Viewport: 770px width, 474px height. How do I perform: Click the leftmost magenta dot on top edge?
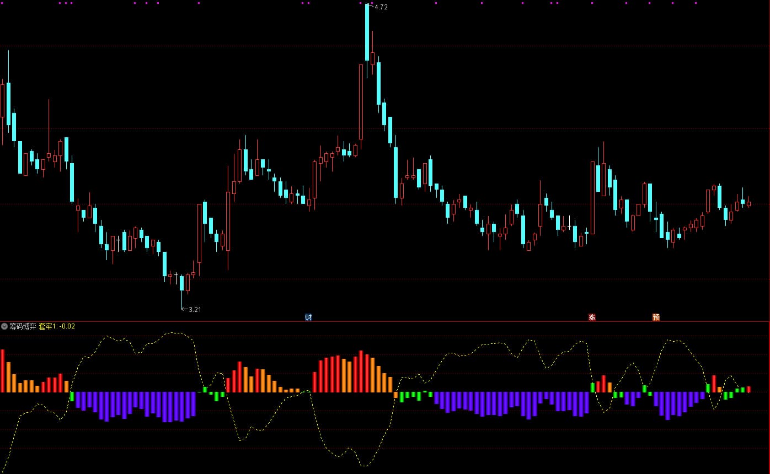[x=60, y=3]
